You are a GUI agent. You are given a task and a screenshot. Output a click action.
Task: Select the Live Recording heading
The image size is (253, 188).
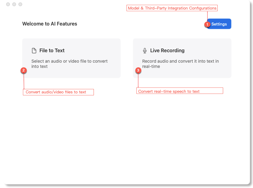(x=167, y=51)
